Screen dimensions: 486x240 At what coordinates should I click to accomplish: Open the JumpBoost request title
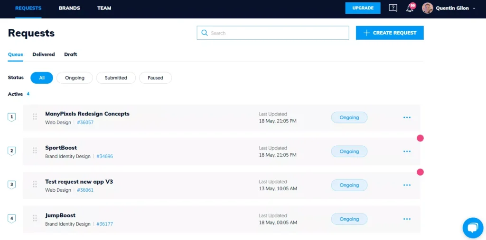60,215
